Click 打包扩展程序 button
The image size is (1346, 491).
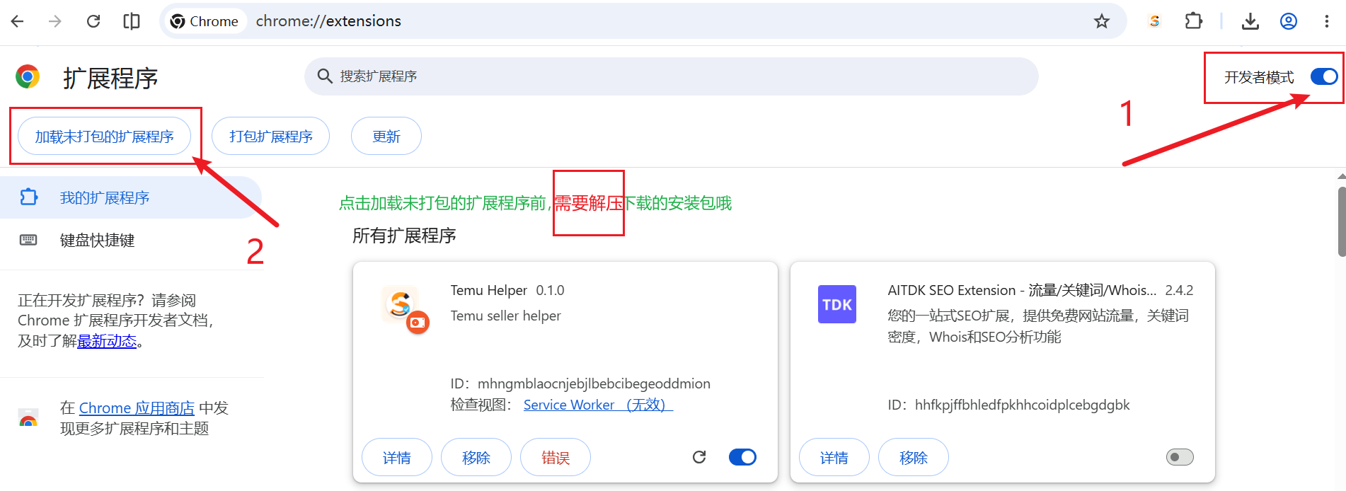point(270,136)
